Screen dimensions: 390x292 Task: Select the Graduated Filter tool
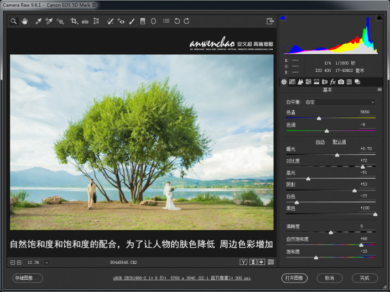[x=143, y=22]
